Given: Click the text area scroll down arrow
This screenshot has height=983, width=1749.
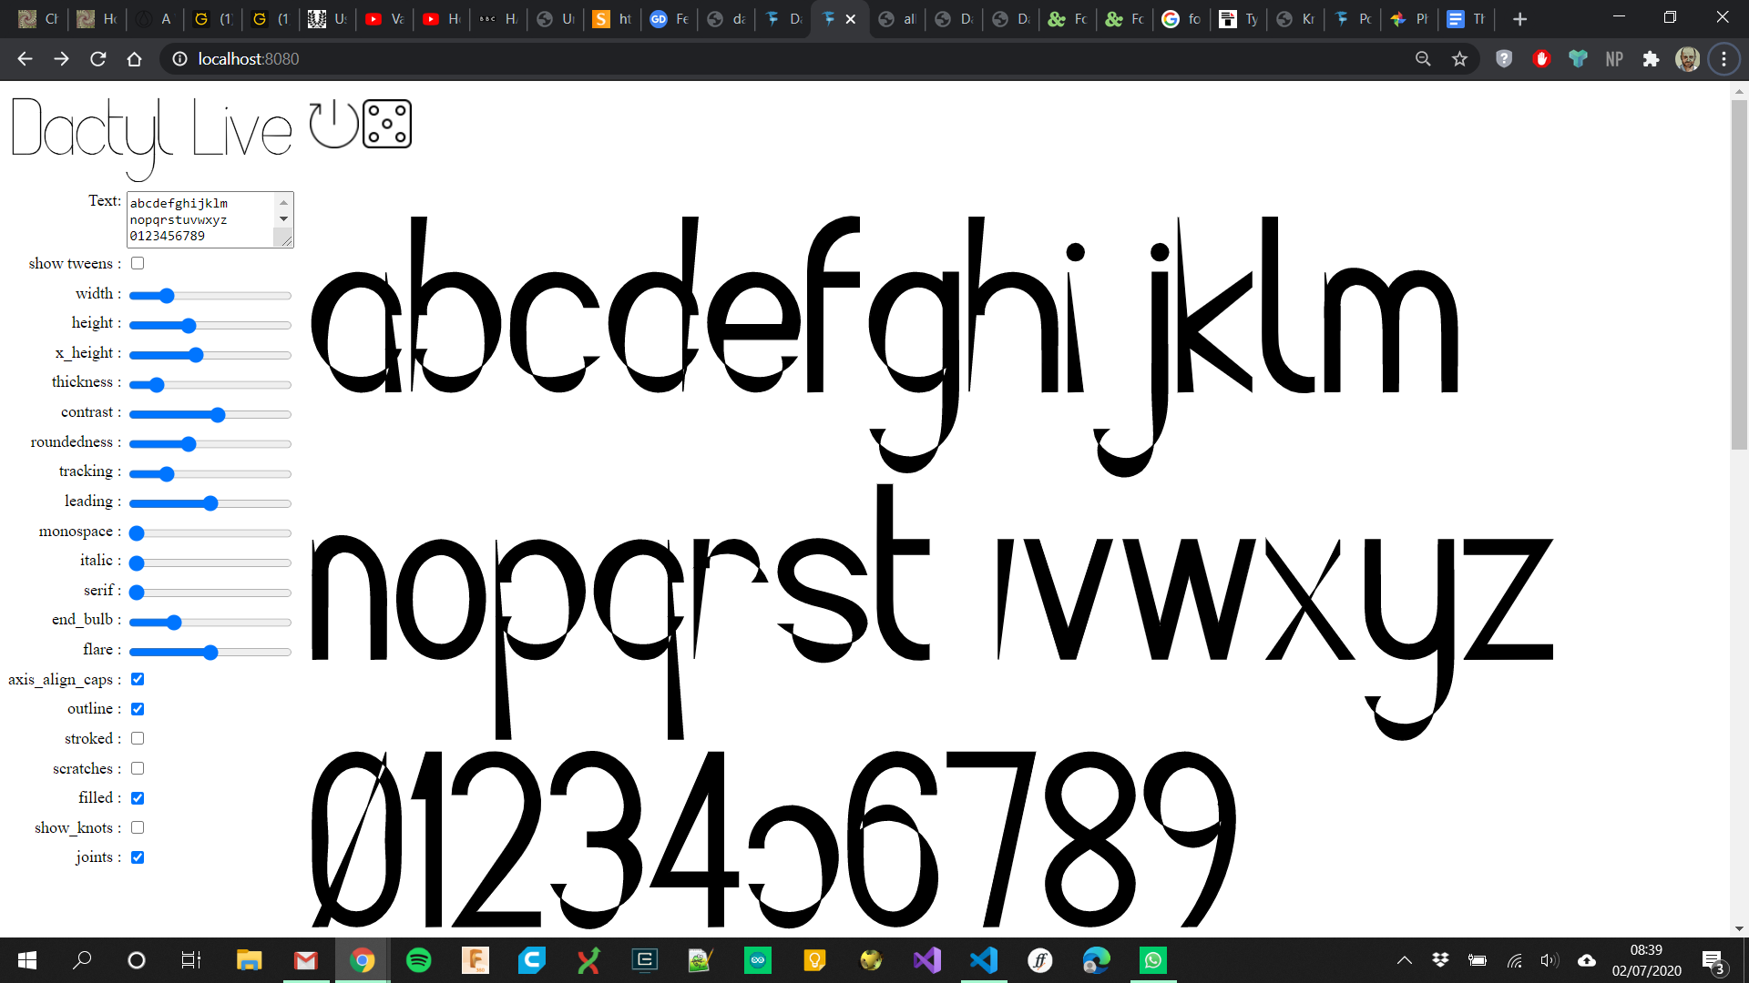Looking at the screenshot, I should [283, 218].
